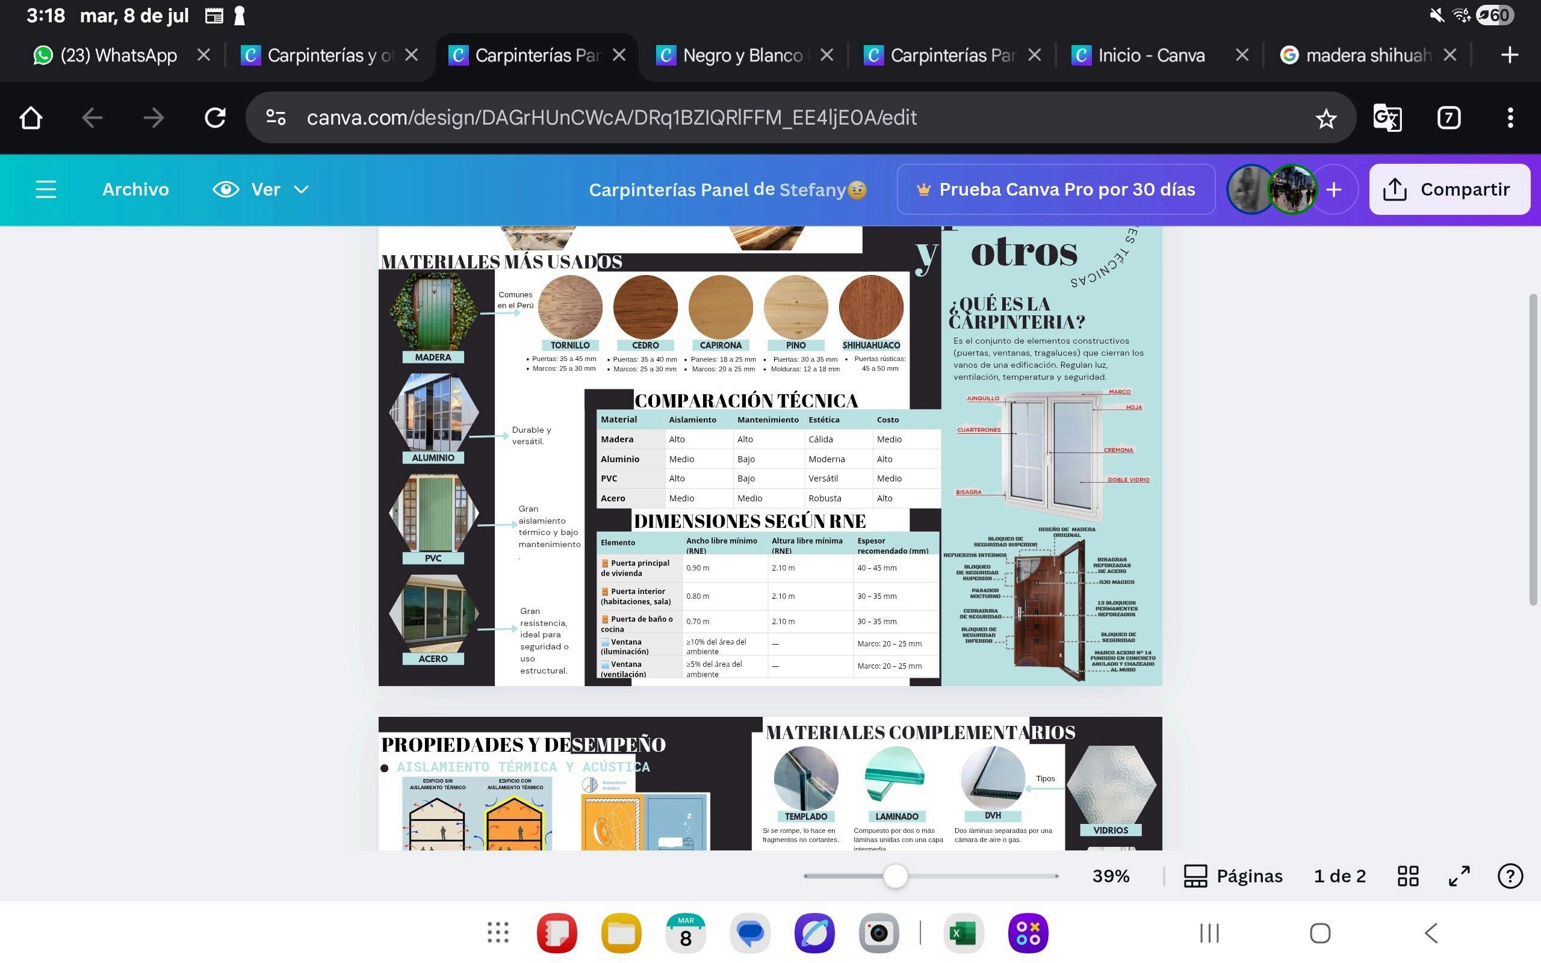The image size is (1541, 963).
Task: Enter fullscreen presentation mode
Action: 1459,876
